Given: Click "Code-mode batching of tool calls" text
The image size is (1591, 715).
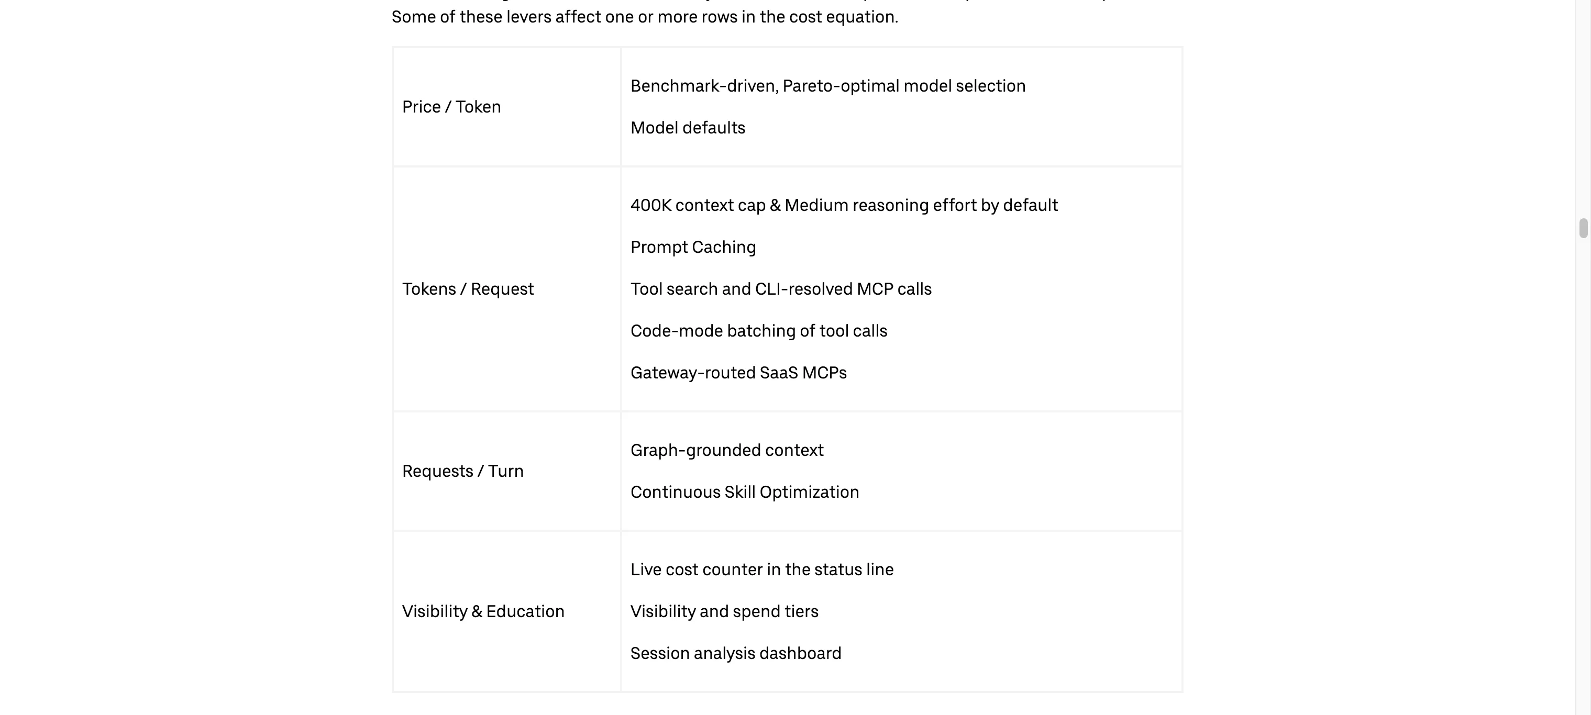Looking at the screenshot, I should click(x=758, y=331).
